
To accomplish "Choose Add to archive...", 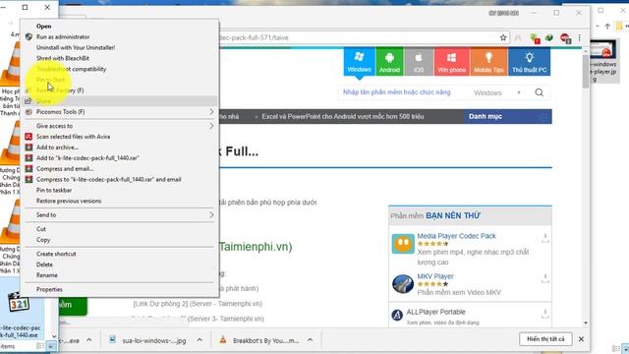I will pyautogui.click(x=57, y=147).
